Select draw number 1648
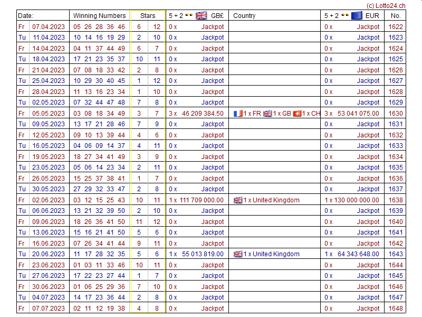The width and height of the screenshot is (422, 317). point(396,309)
